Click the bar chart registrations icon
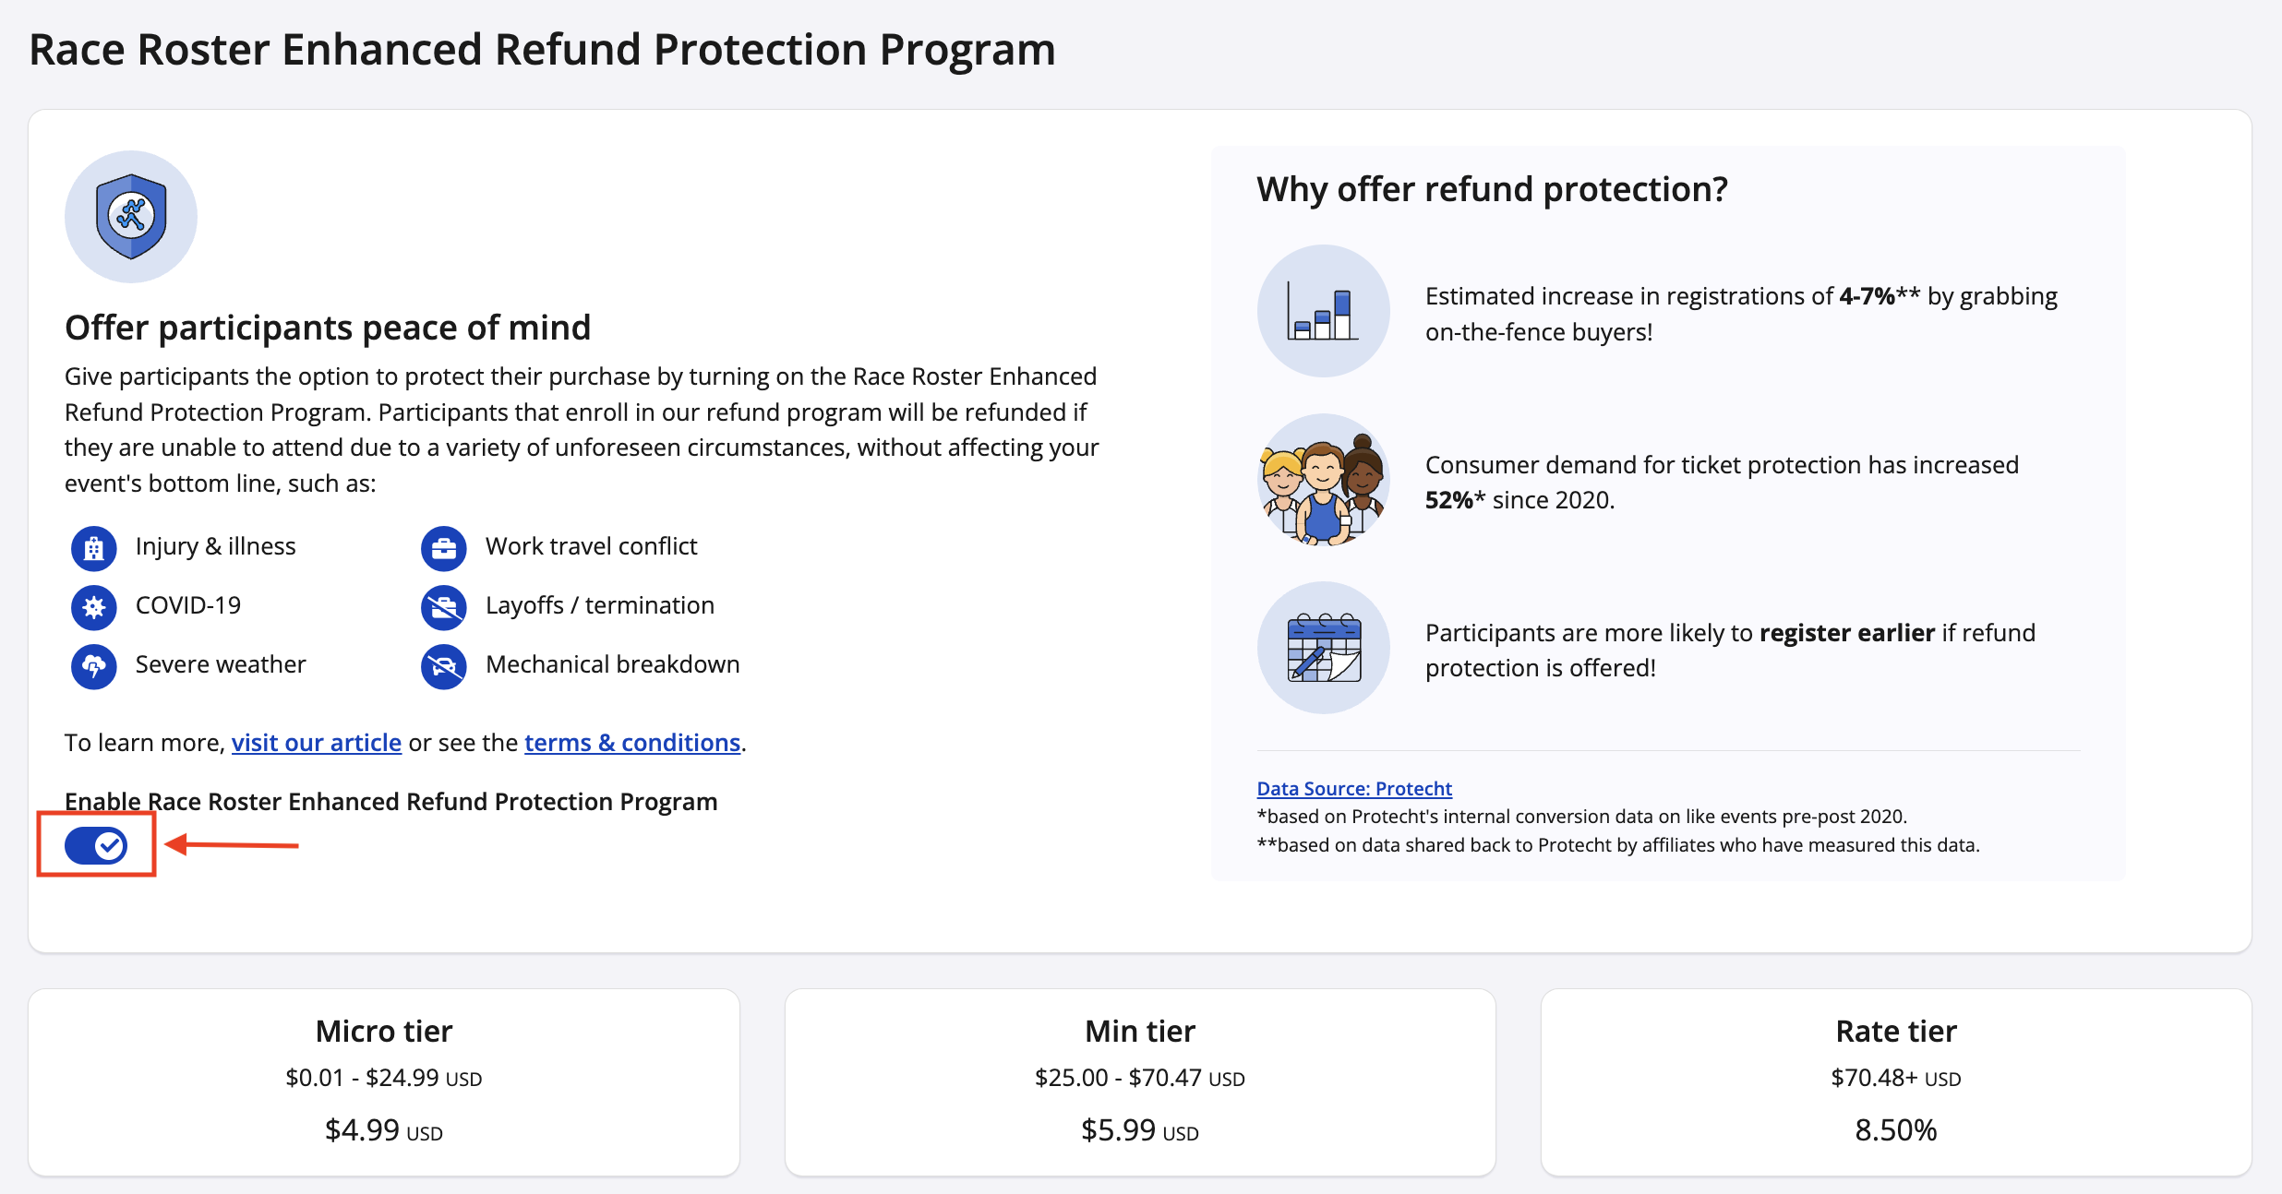This screenshot has height=1194, width=2282. coord(1323,311)
